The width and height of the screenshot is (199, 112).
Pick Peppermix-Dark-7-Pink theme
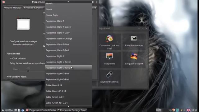coord(68,44)
